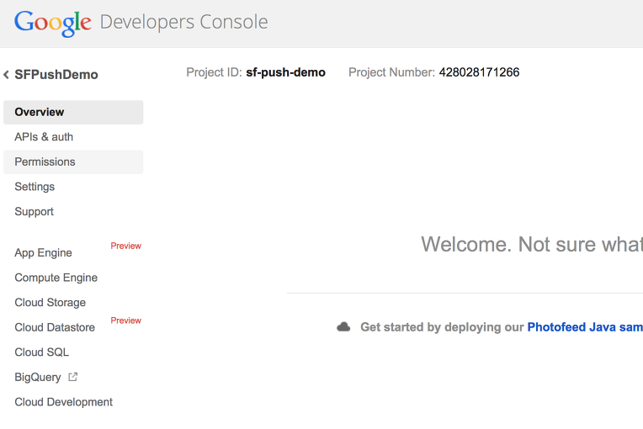Open the Developers Console title link
643x429 pixels.
(183, 22)
